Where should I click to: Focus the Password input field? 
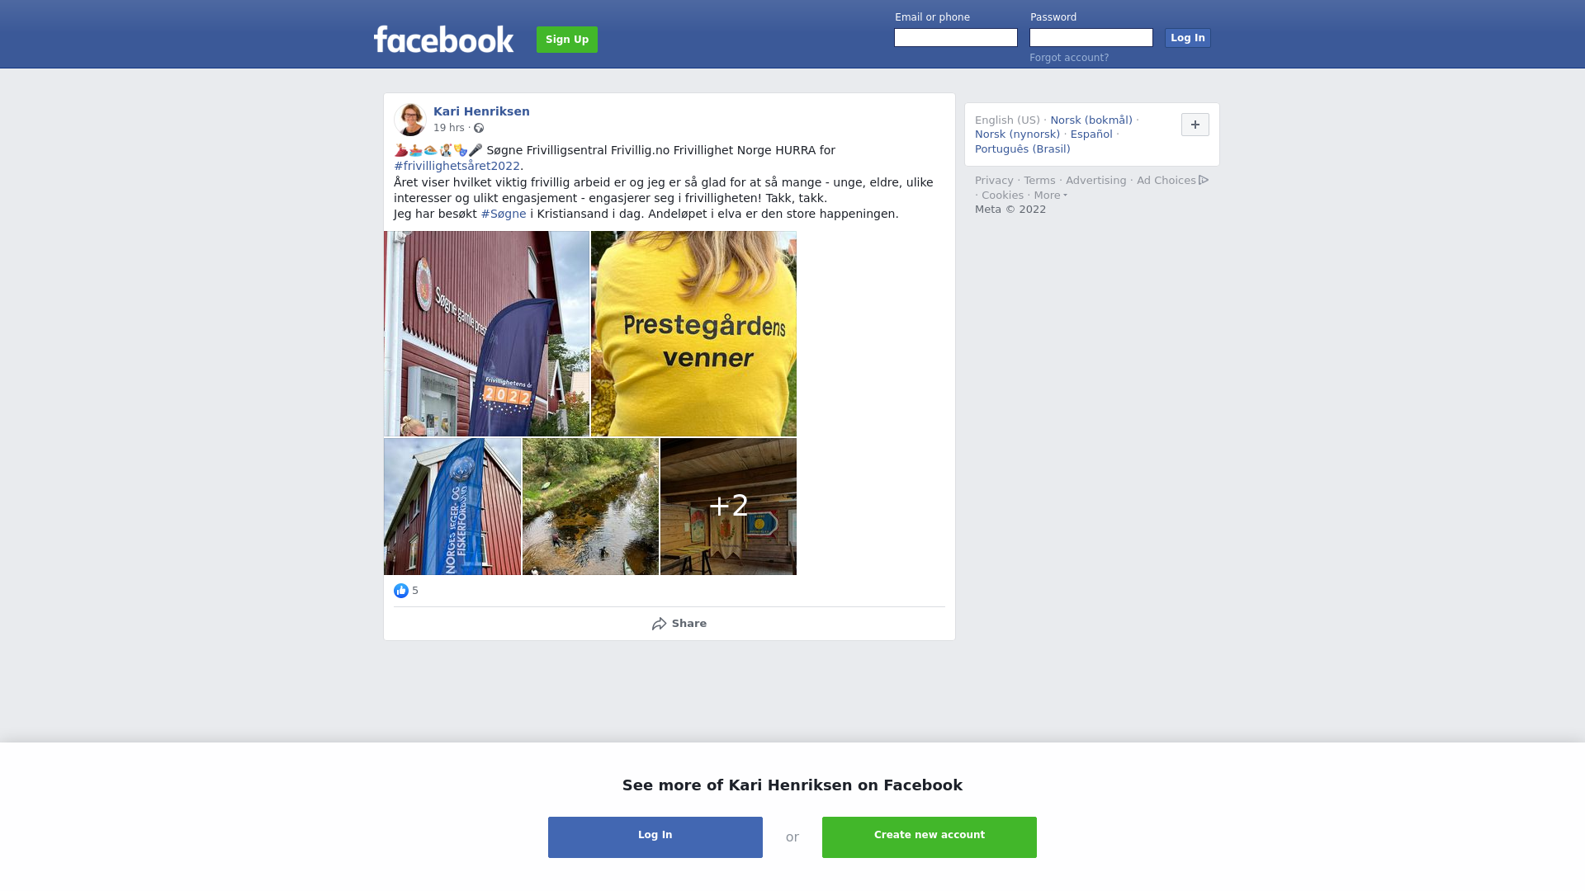(x=1091, y=38)
